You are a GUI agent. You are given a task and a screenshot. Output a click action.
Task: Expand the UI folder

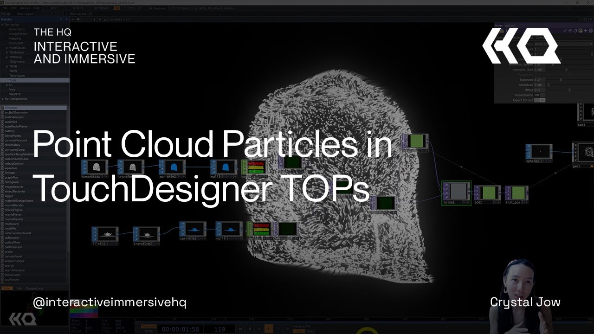(x=7, y=85)
